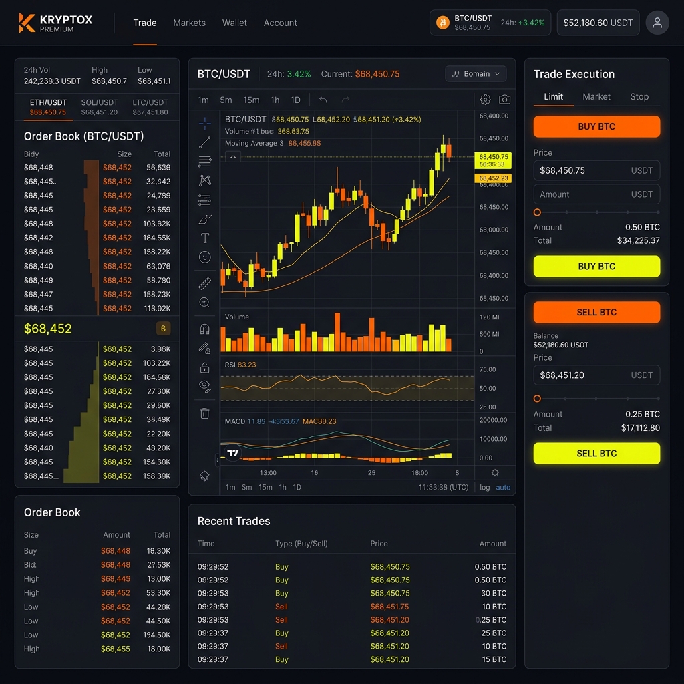Image resolution: width=684 pixels, height=684 pixels.
Task: Select the LTC/USDT pair tab
Action: (150, 107)
